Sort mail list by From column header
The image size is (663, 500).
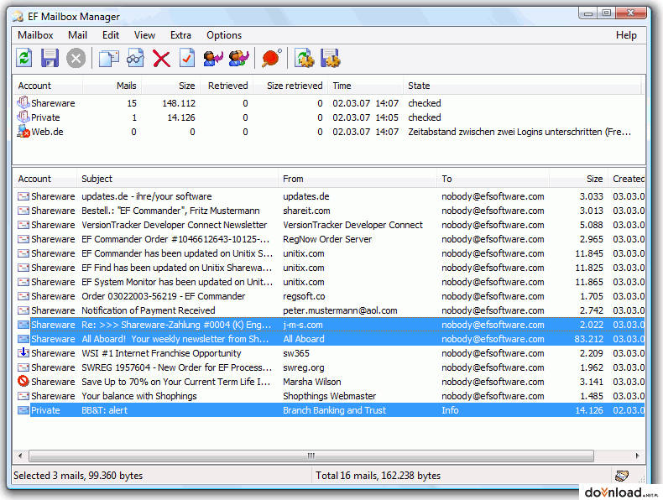(358, 179)
